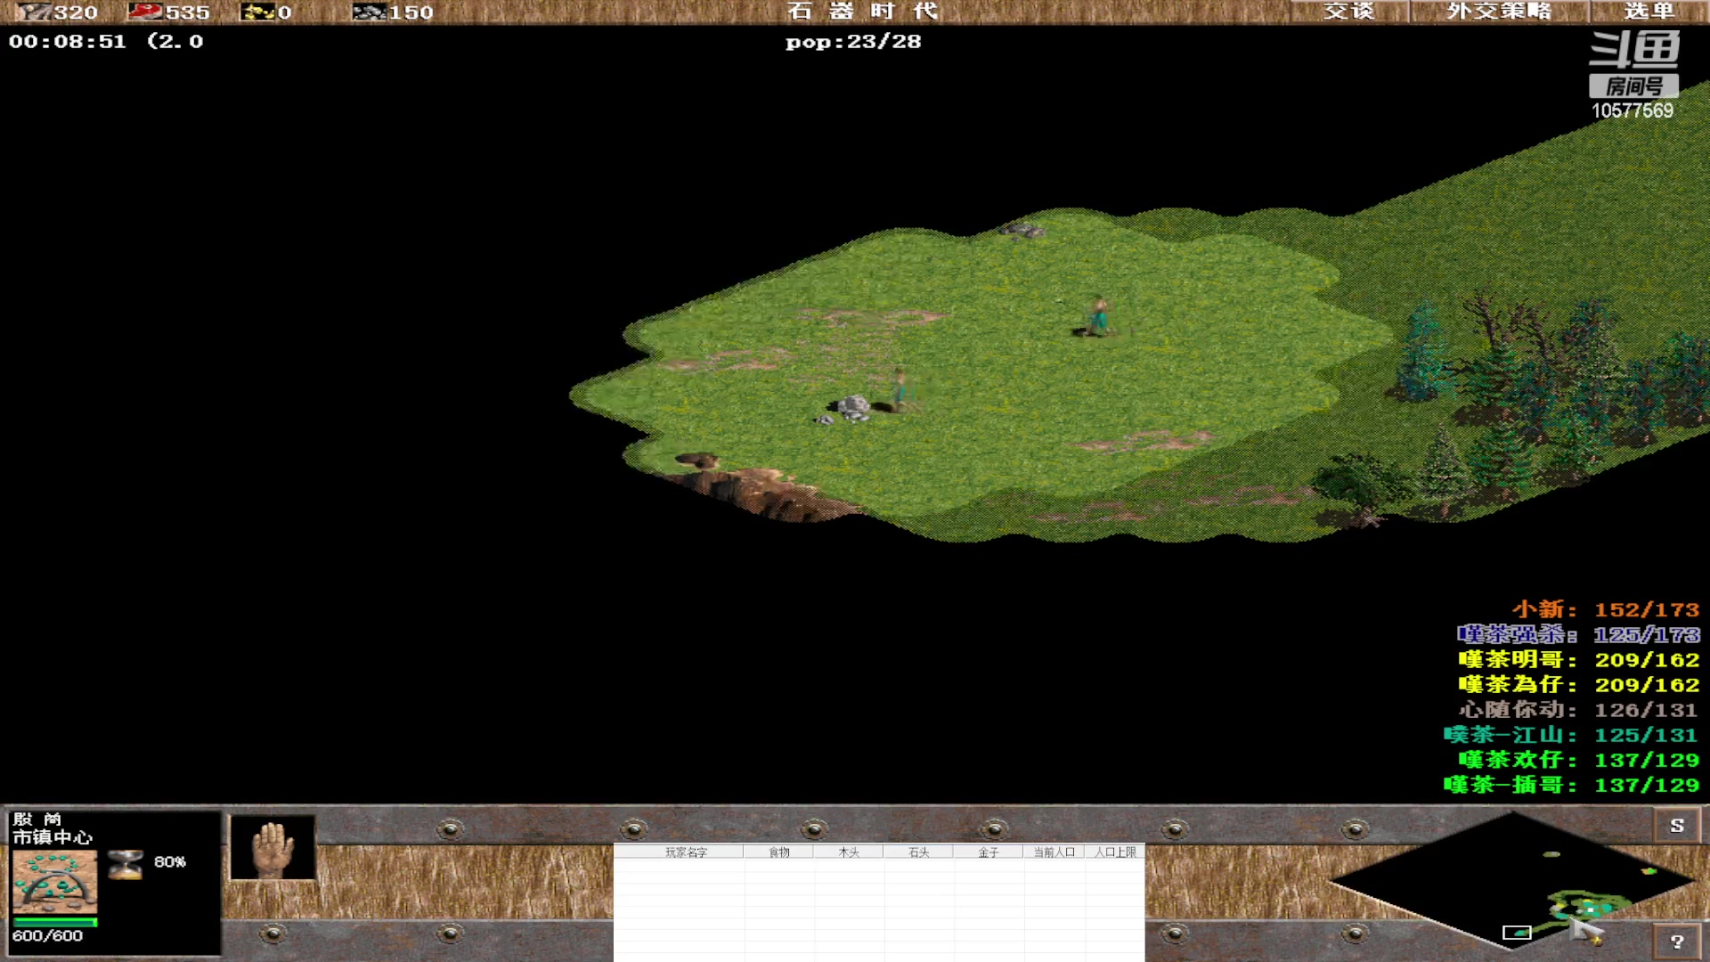
Task: Click the pop:23/28 population counter
Action: pyautogui.click(x=853, y=42)
